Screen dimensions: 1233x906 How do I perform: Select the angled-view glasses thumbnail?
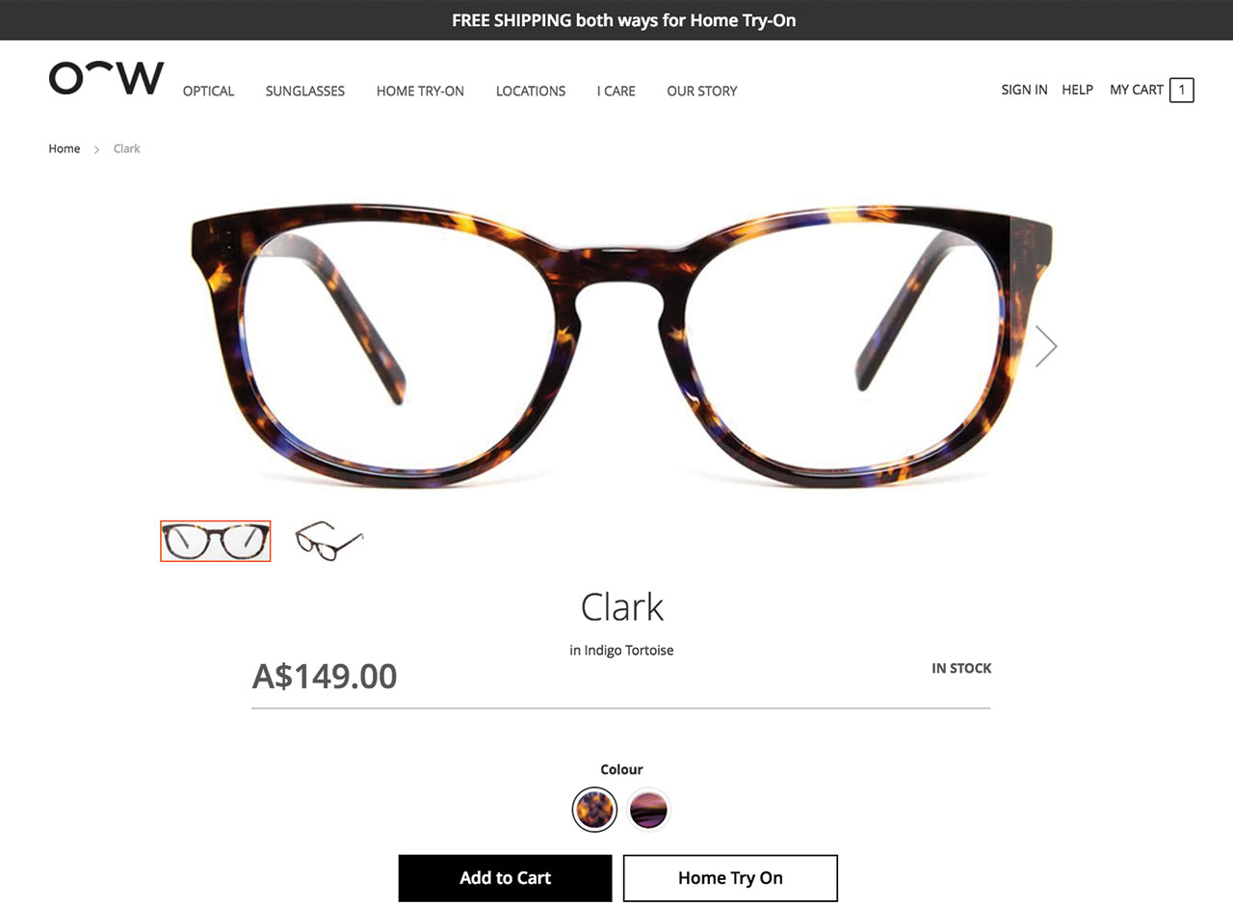pos(329,541)
